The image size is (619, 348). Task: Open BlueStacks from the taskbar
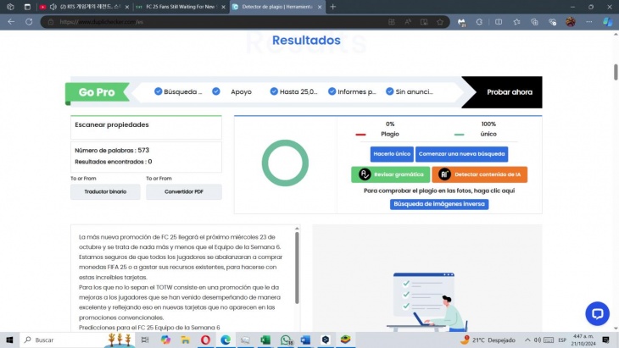[x=345, y=340]
